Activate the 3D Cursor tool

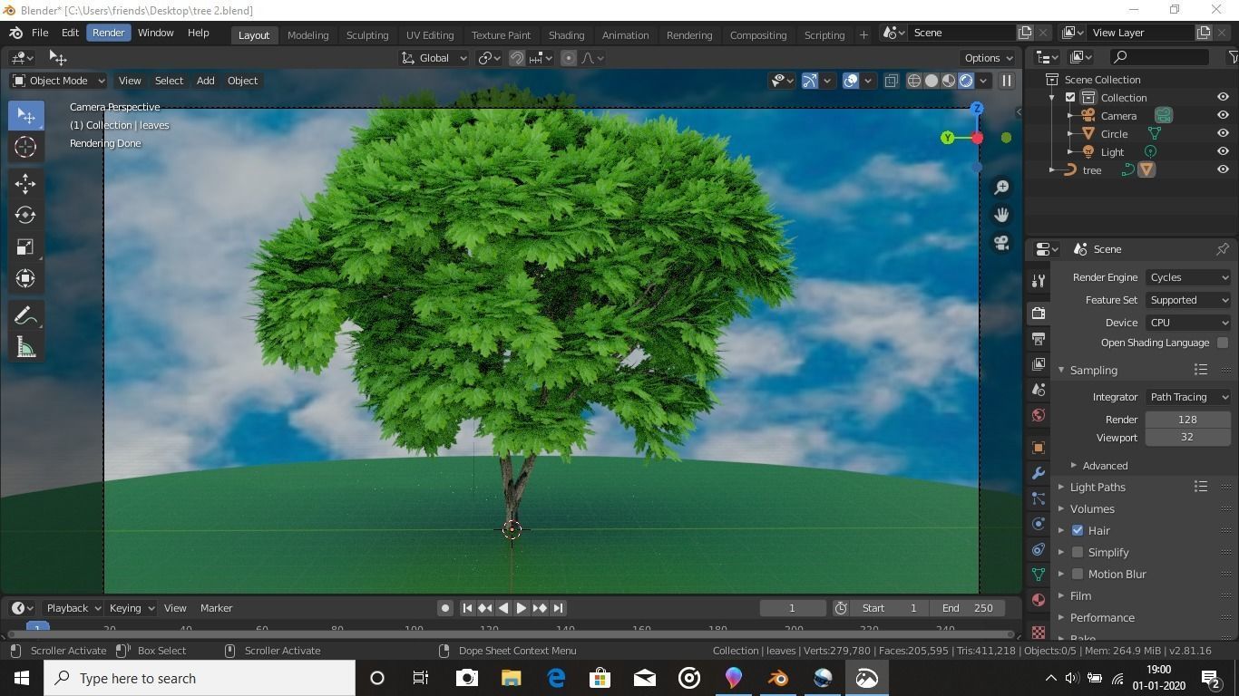click(25, 147)
